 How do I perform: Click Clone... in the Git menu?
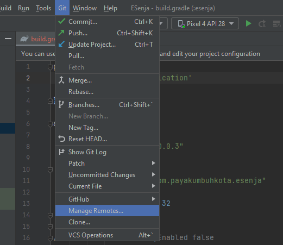107,222
